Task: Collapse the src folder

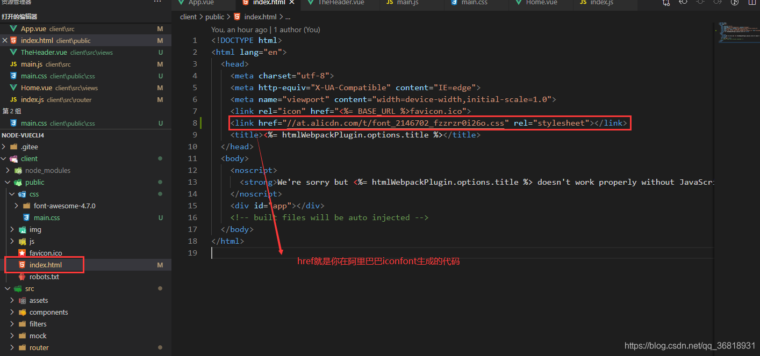Action: coord(86,288)
